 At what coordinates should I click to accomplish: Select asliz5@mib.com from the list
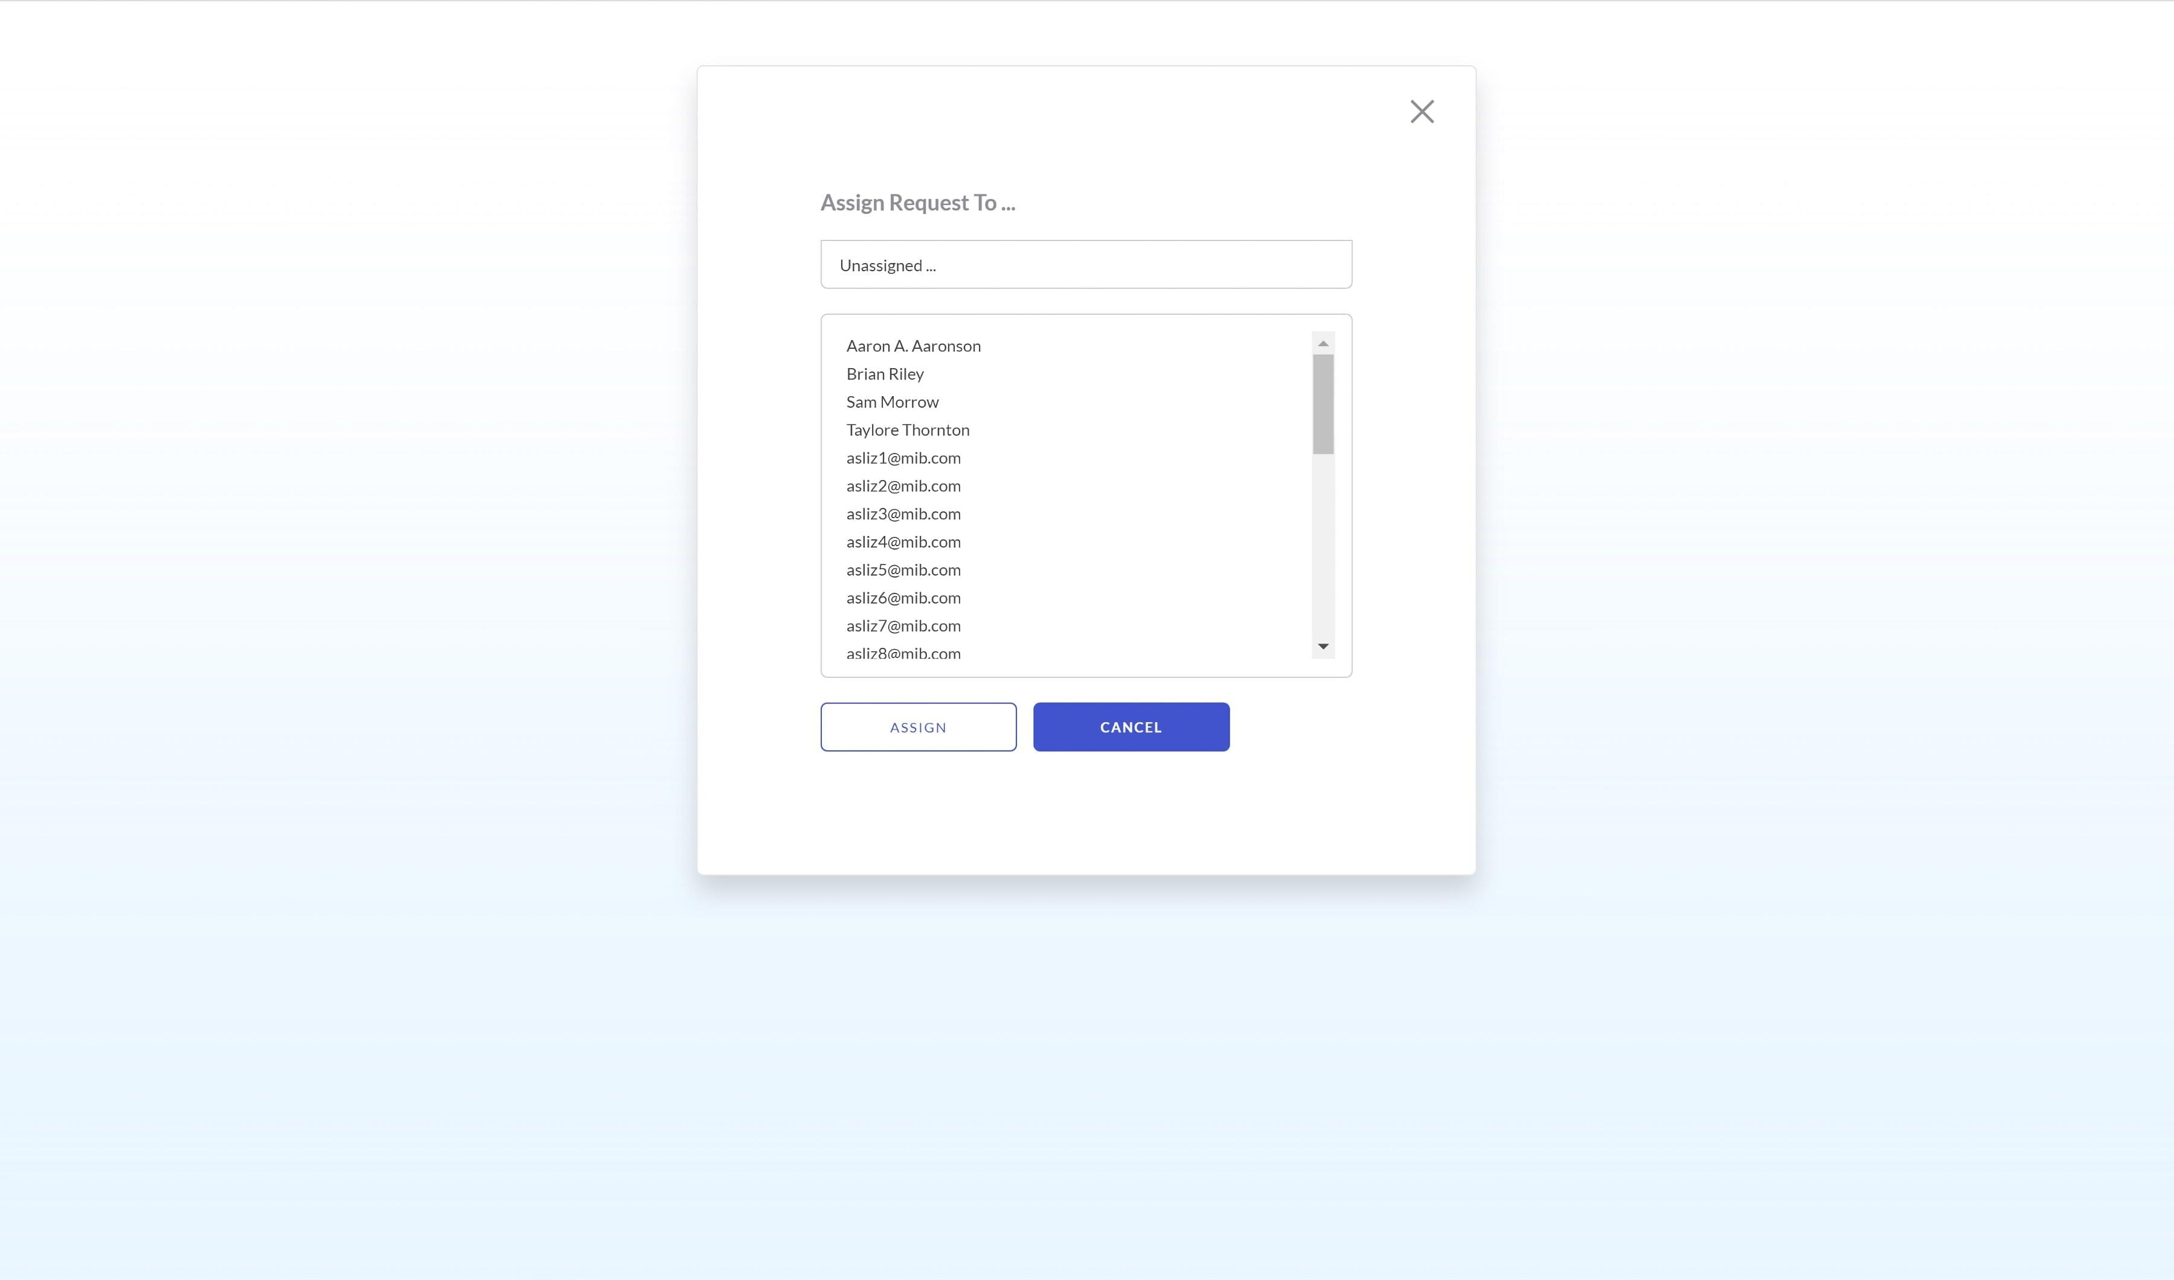point(903,570)
